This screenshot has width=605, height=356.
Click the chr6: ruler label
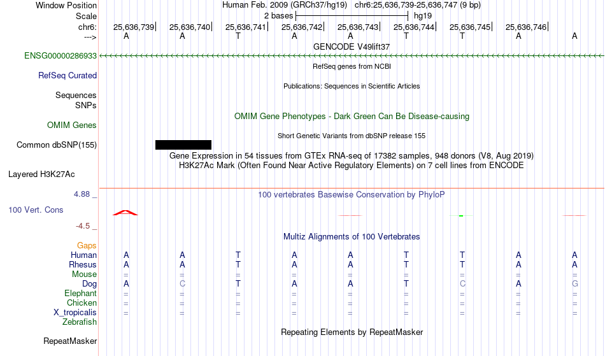pyautogui.click(x=87, y=27)
